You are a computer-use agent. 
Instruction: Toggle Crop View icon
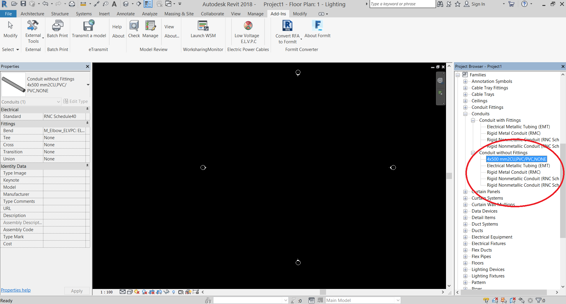coord(152,292)
